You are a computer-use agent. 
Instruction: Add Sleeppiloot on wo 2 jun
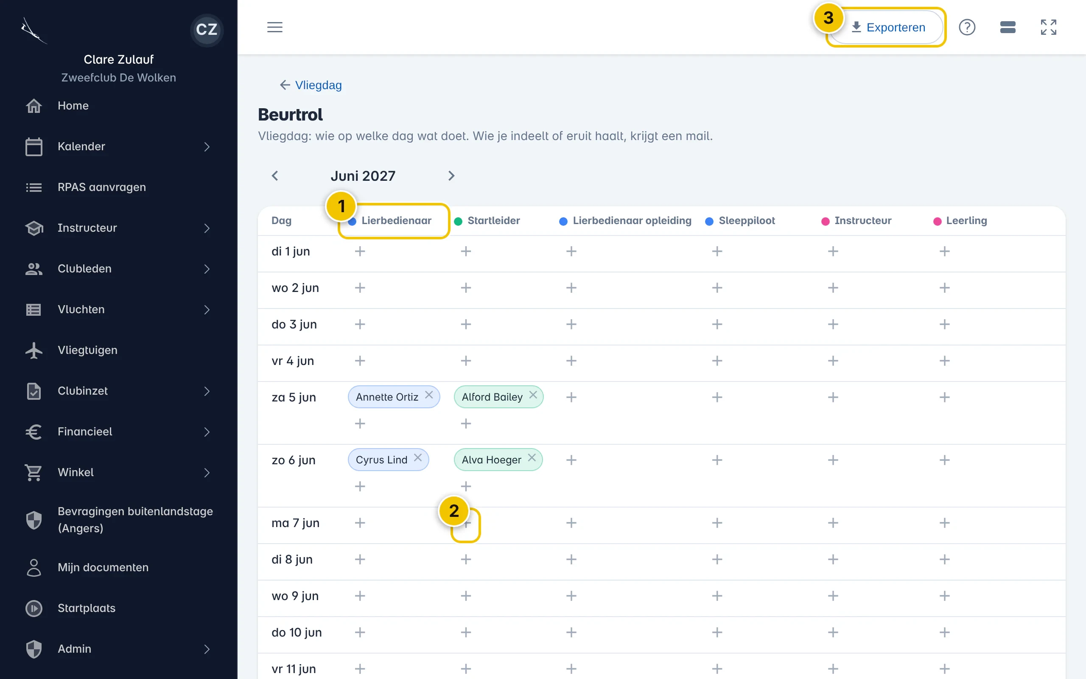717,287
